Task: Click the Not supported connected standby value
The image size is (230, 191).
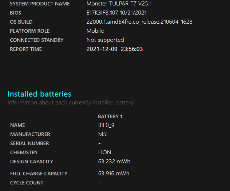Action: [x=105, y=40]
